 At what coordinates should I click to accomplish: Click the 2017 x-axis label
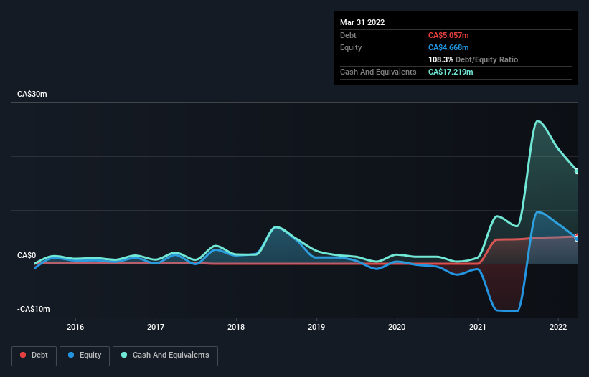156,327
